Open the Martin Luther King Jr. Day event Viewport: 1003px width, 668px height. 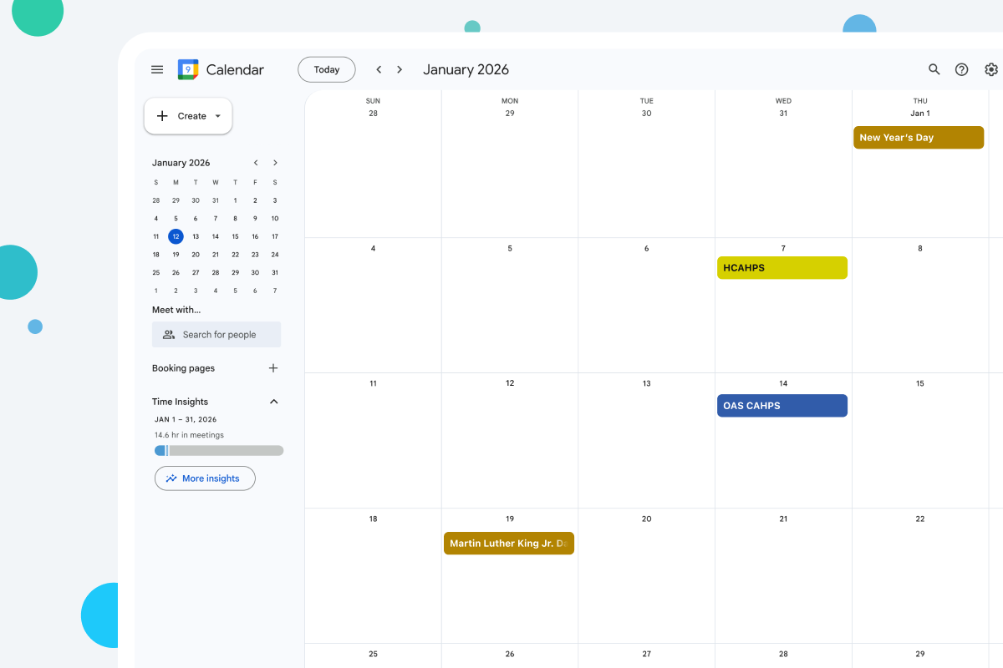[x=508, y=544]
